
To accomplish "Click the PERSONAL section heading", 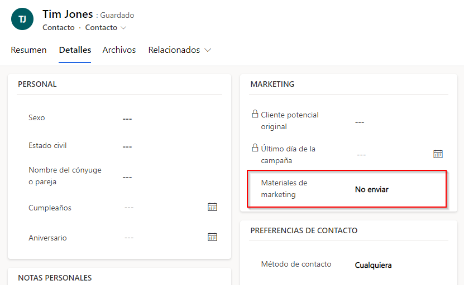I will (37, 84).
